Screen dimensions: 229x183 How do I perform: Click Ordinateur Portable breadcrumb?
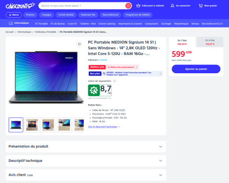click(x=45, y=32)
